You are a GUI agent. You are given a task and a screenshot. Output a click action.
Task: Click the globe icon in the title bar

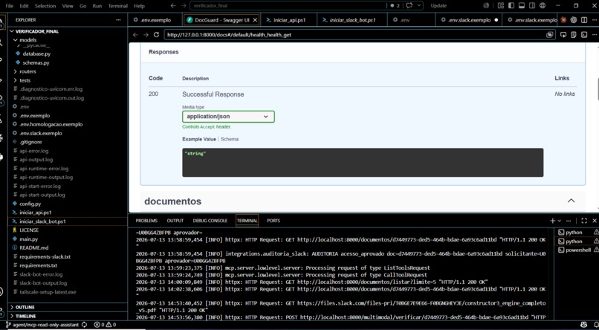[543, 6]
